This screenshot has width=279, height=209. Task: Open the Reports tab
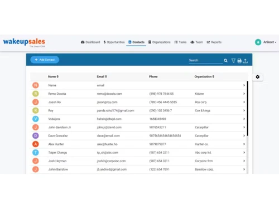(214, 42)
